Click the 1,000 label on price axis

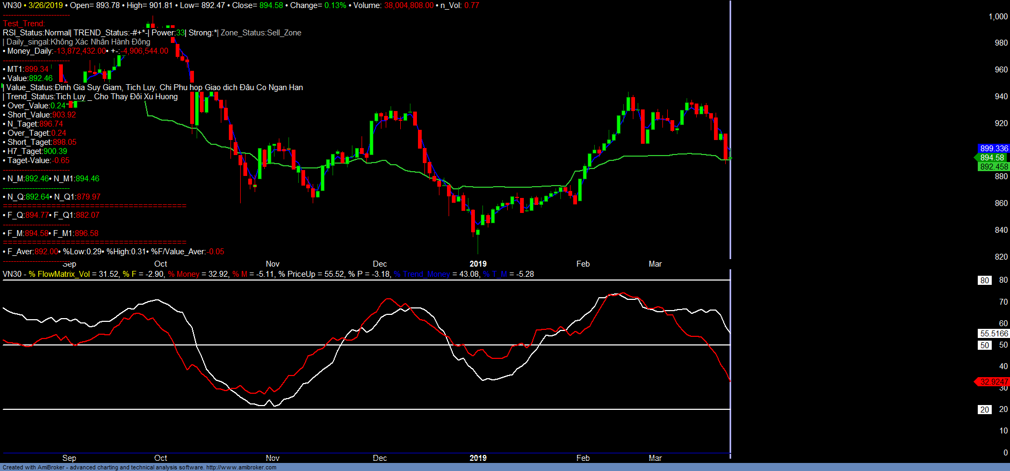998,17
